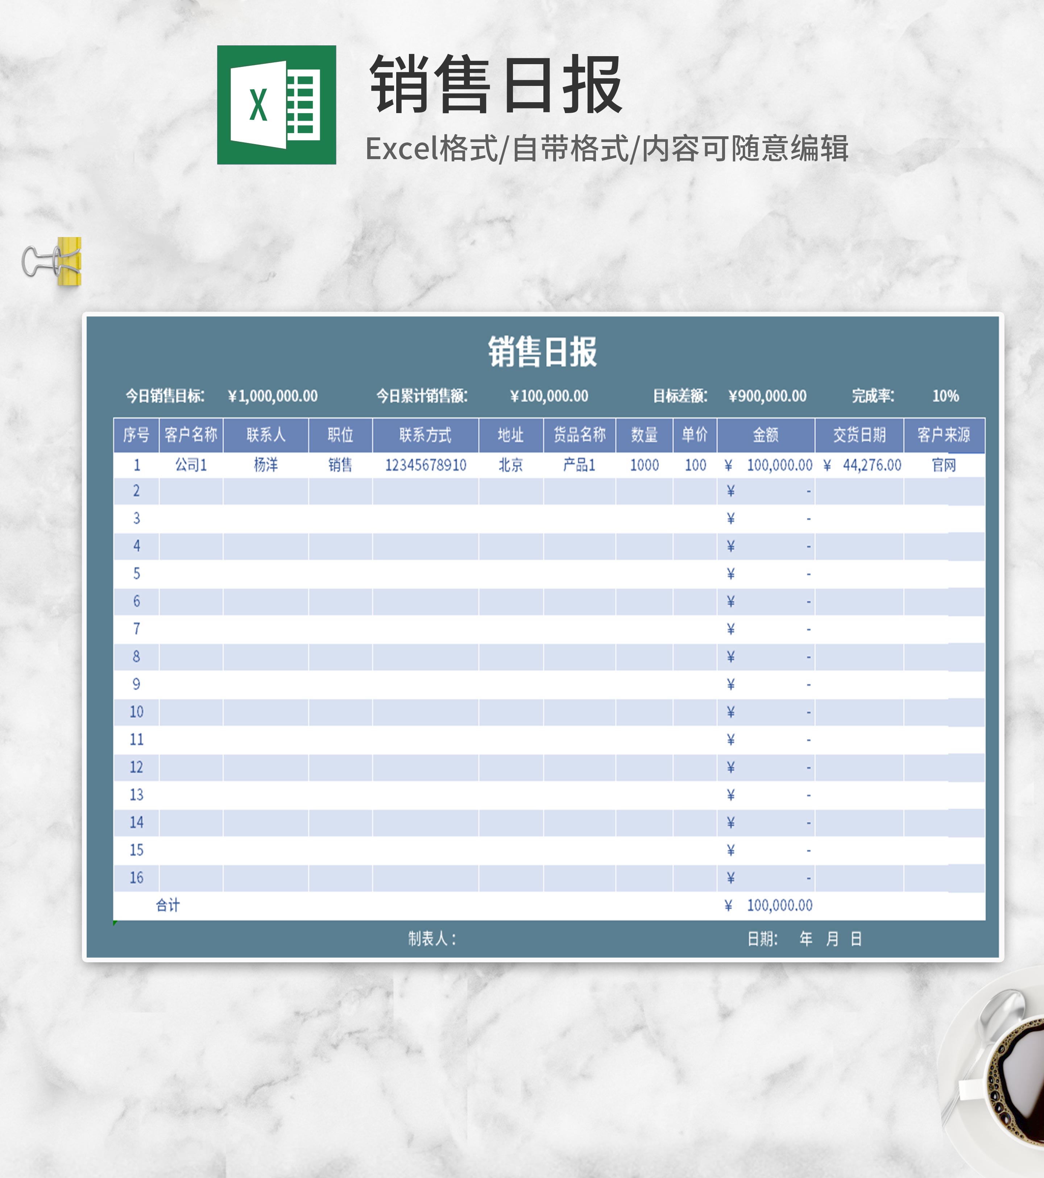Select the 序号 column header
1044x1178 pixels.
[x=136, y=435]
